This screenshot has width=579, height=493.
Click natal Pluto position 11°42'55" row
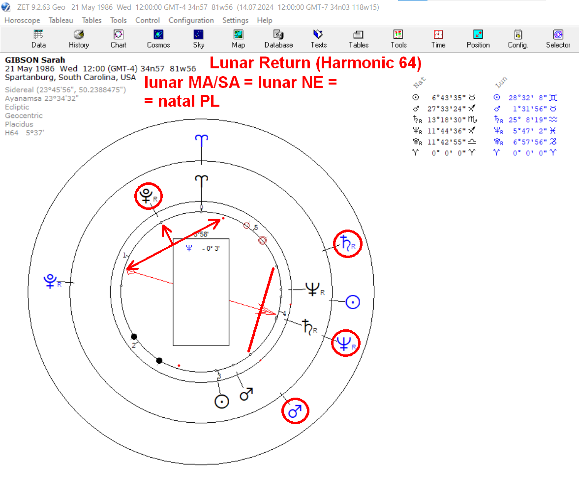click(x=444, y=142)
